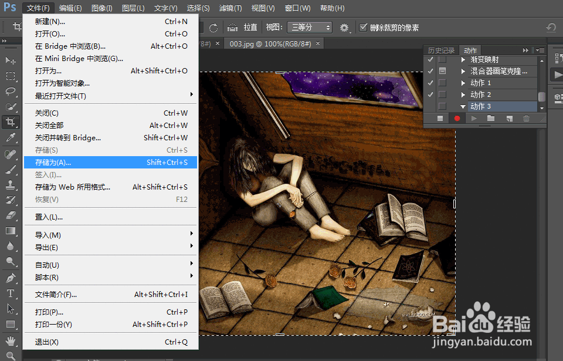Expand the 混合器画笔克隆 action set
563x361 pixels.
(463, 71)
